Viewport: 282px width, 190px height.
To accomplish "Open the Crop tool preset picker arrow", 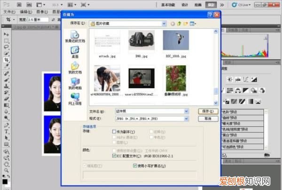I will (14, 20).
